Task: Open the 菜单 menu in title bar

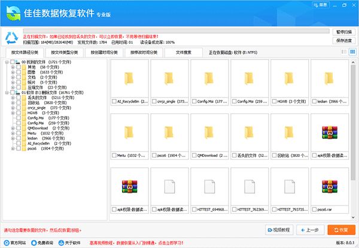Action: coord(321,5)
